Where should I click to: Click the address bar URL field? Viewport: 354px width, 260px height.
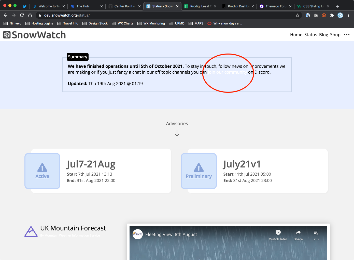pyautogui.click(x=165, y=15)
